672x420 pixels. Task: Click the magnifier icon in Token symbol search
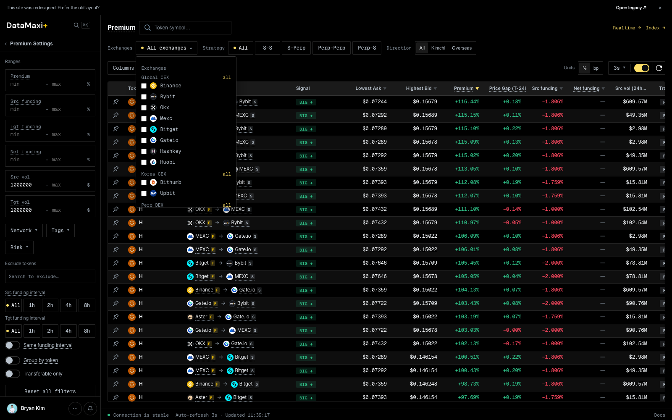pyautogui.click(x=147, y=28)
